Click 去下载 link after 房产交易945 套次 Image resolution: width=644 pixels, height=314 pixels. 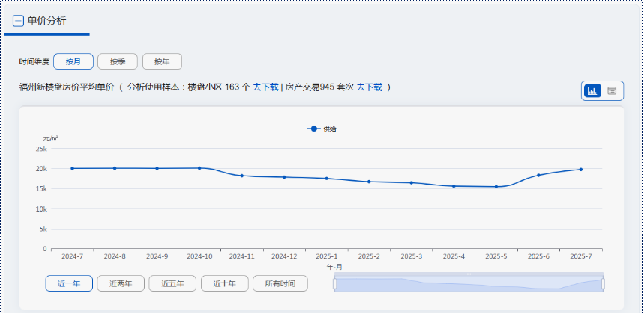pos(369,87)
